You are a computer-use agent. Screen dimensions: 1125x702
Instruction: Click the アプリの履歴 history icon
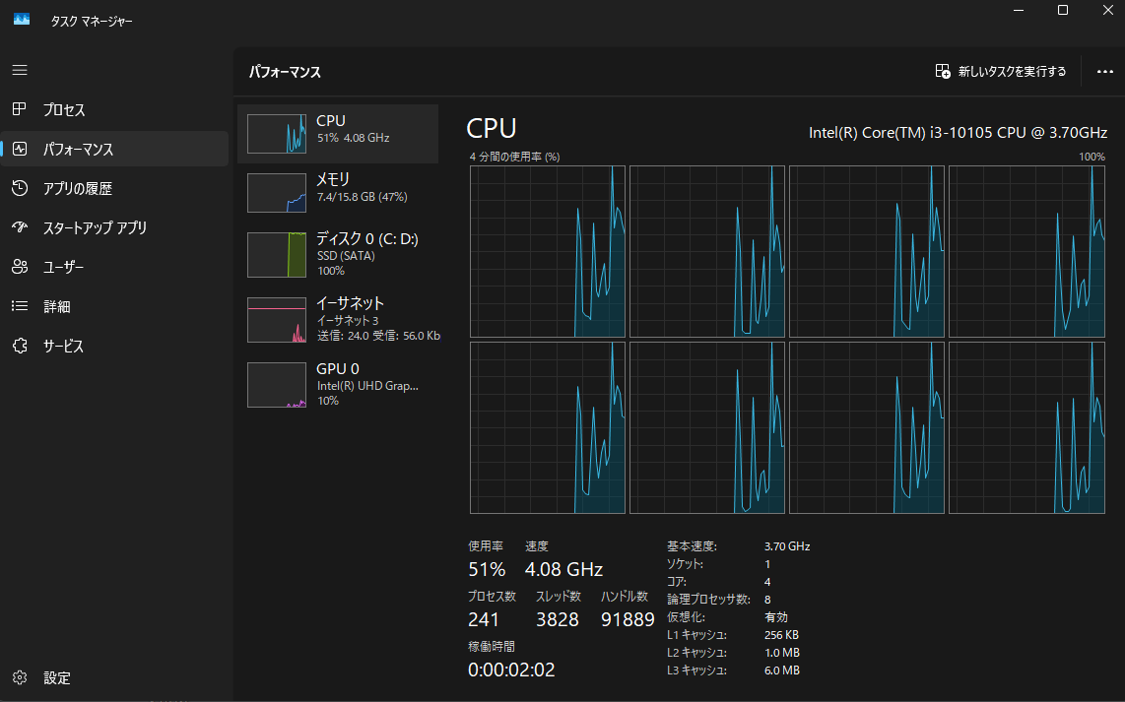(20, 188)
